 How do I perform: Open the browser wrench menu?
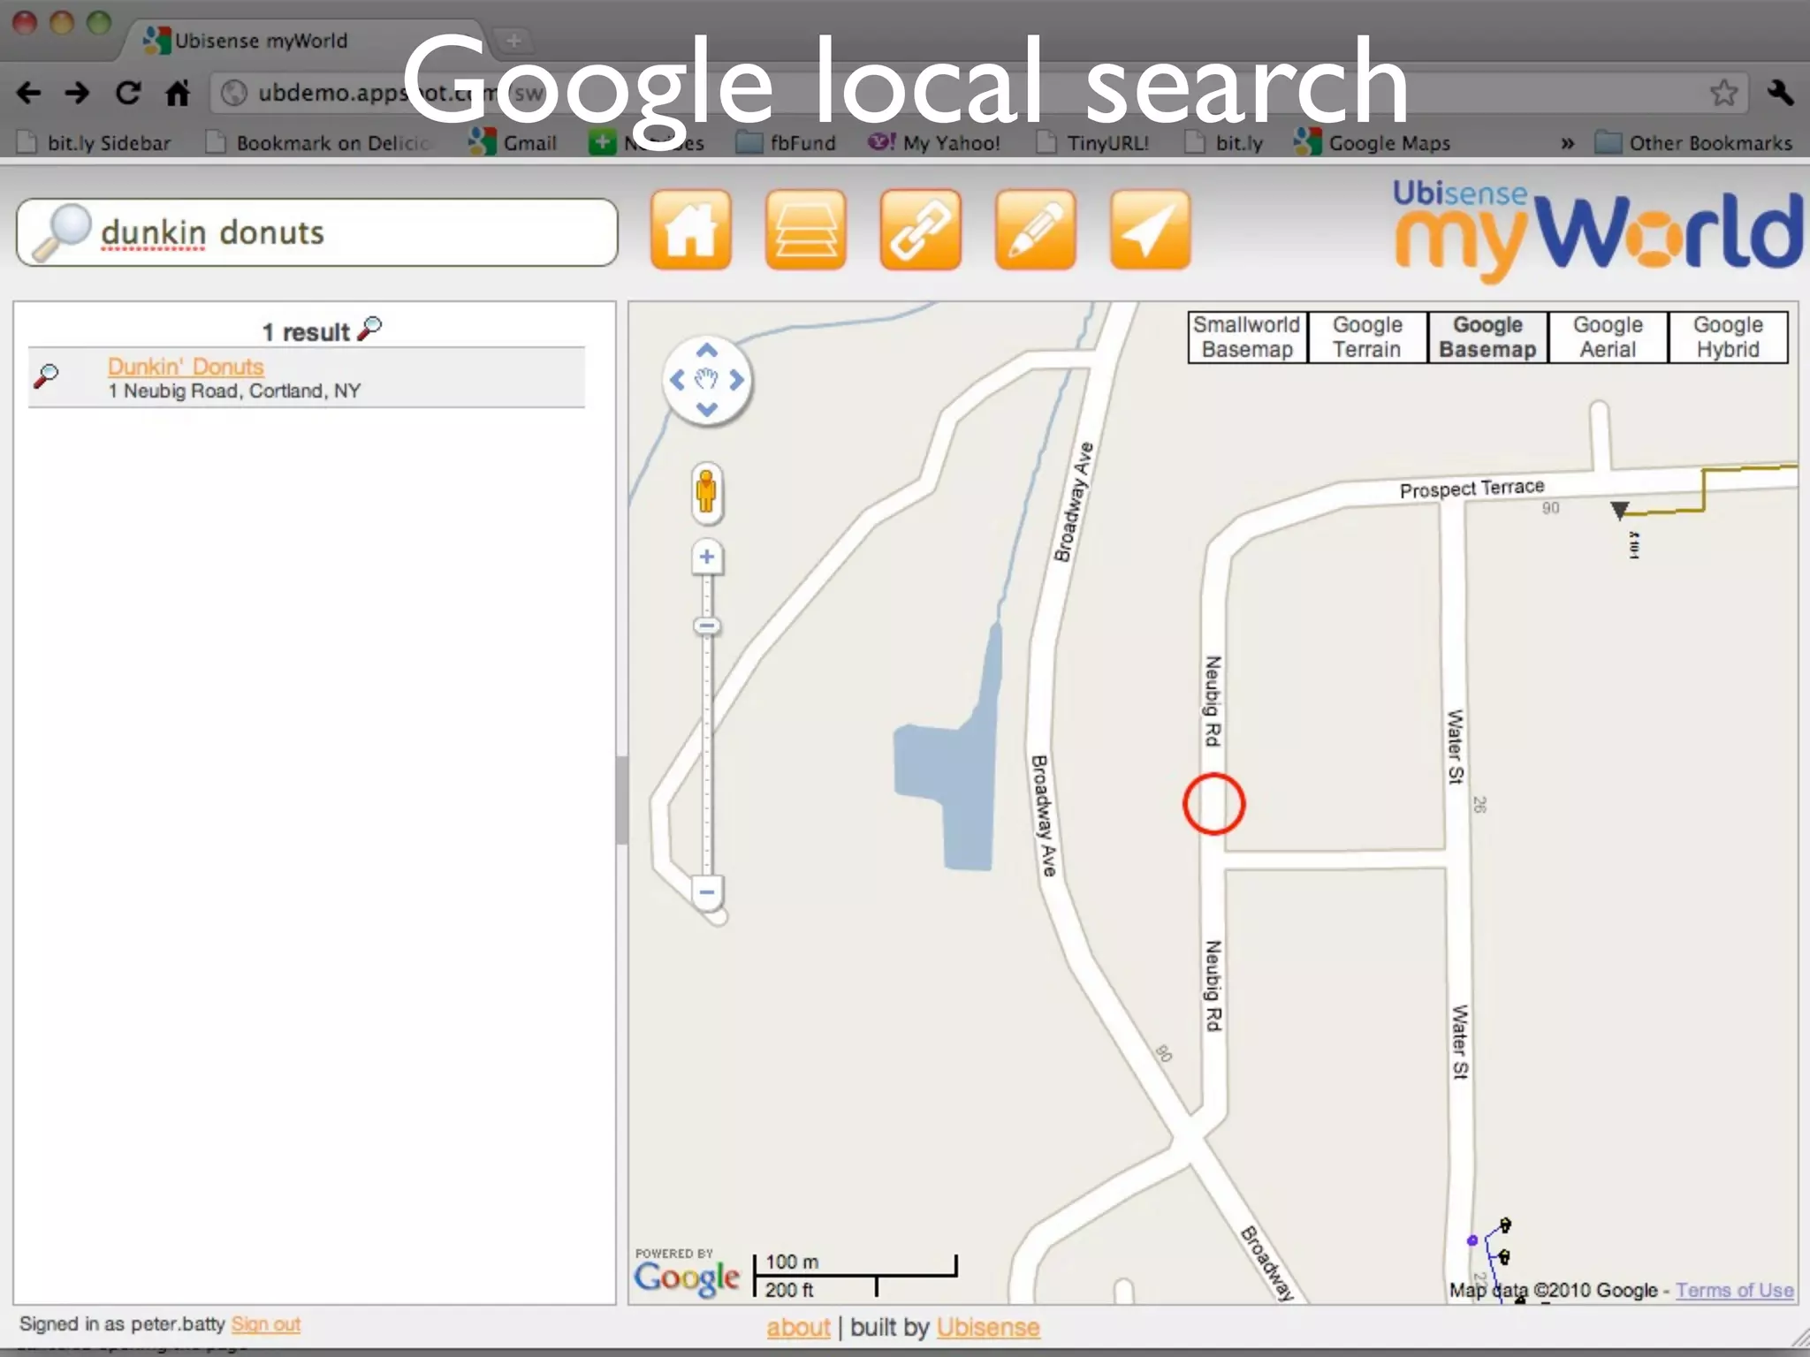(1780, 93)
